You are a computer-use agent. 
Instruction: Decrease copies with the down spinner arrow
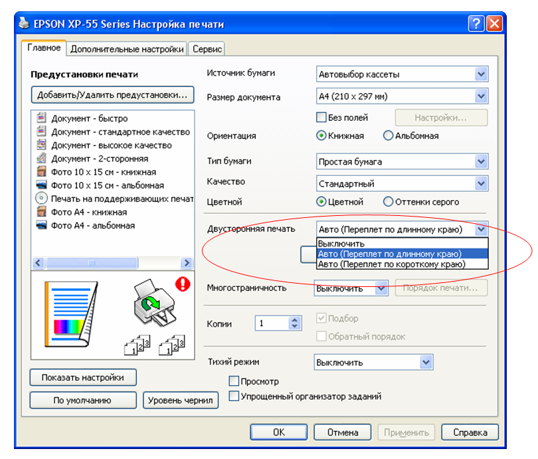[x=294, y=326]
